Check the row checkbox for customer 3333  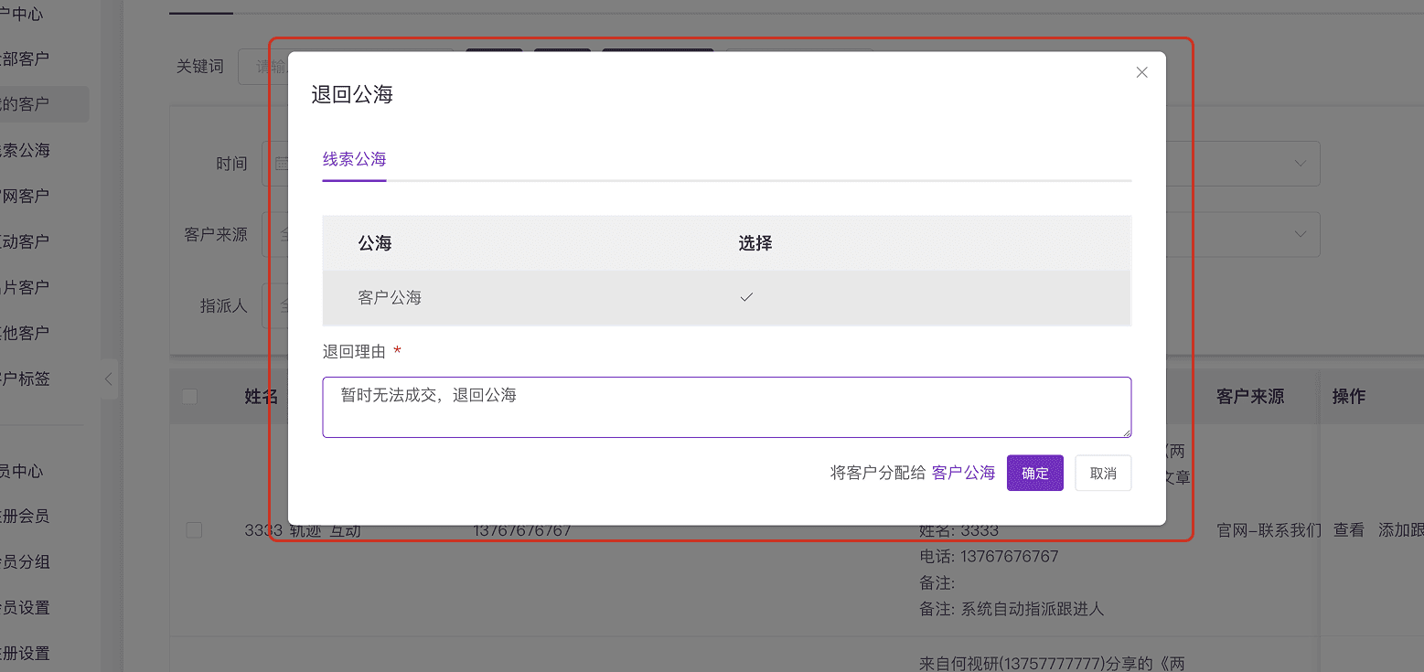point(194,529)
